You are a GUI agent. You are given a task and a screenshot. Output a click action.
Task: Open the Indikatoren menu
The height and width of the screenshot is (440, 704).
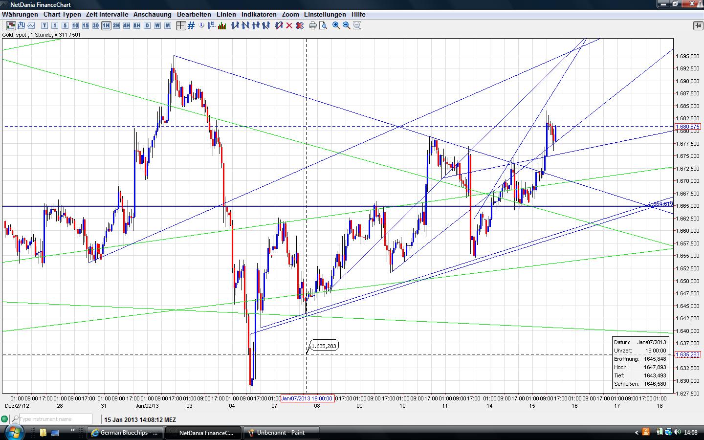click(x=259, y=14)
